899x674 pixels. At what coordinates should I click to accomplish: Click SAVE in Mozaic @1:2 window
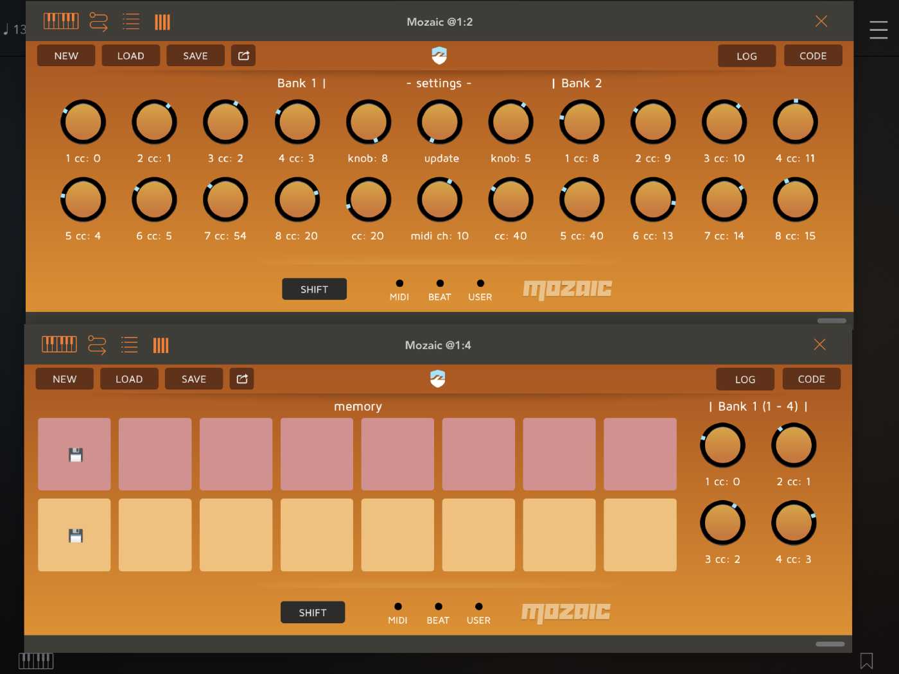point(195,56)
